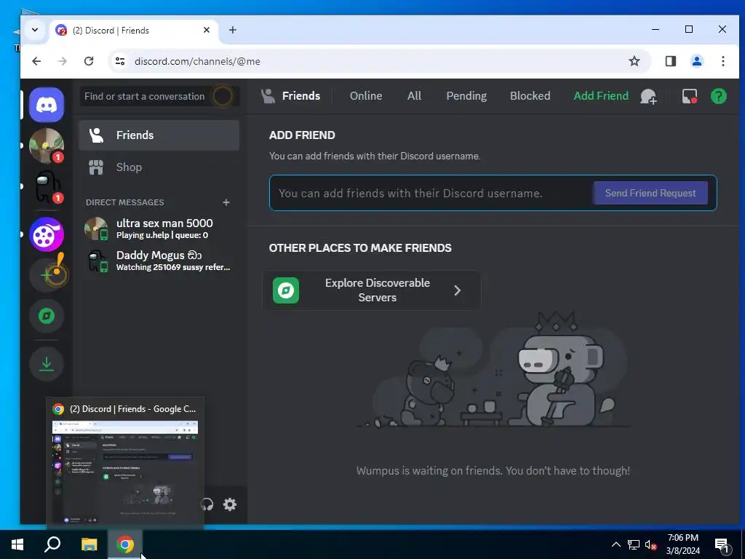Open DM with Daddy Mogus
745x559 pixels.
(x=159, y=261)
